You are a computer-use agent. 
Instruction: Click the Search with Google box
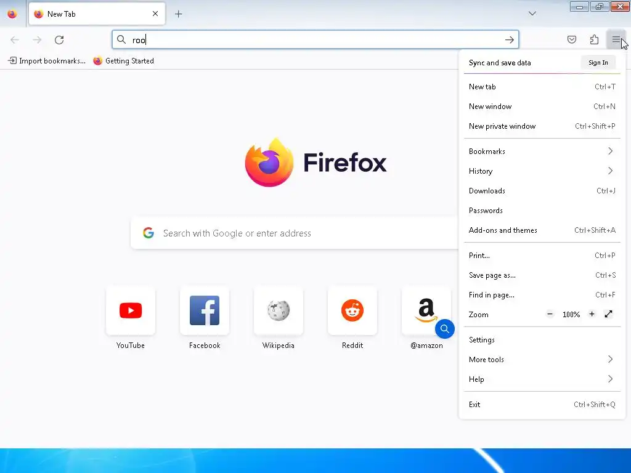295,233
